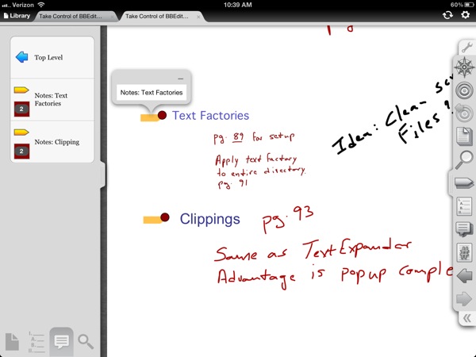Viewport: 476px width, 357px height.
Task: Tap the right forward arrow in right toolbar
Action: tap(464, 299)
